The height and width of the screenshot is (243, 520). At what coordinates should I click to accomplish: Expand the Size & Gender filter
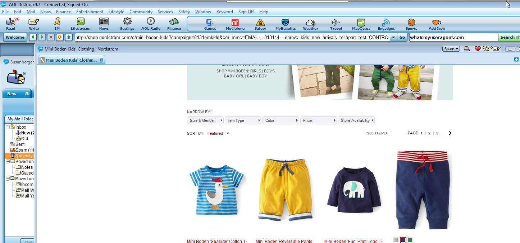click(x=205, y=120)
